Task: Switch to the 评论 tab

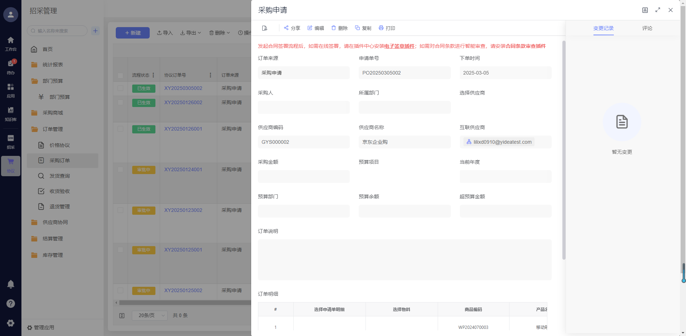Action: tap(647, 28)
